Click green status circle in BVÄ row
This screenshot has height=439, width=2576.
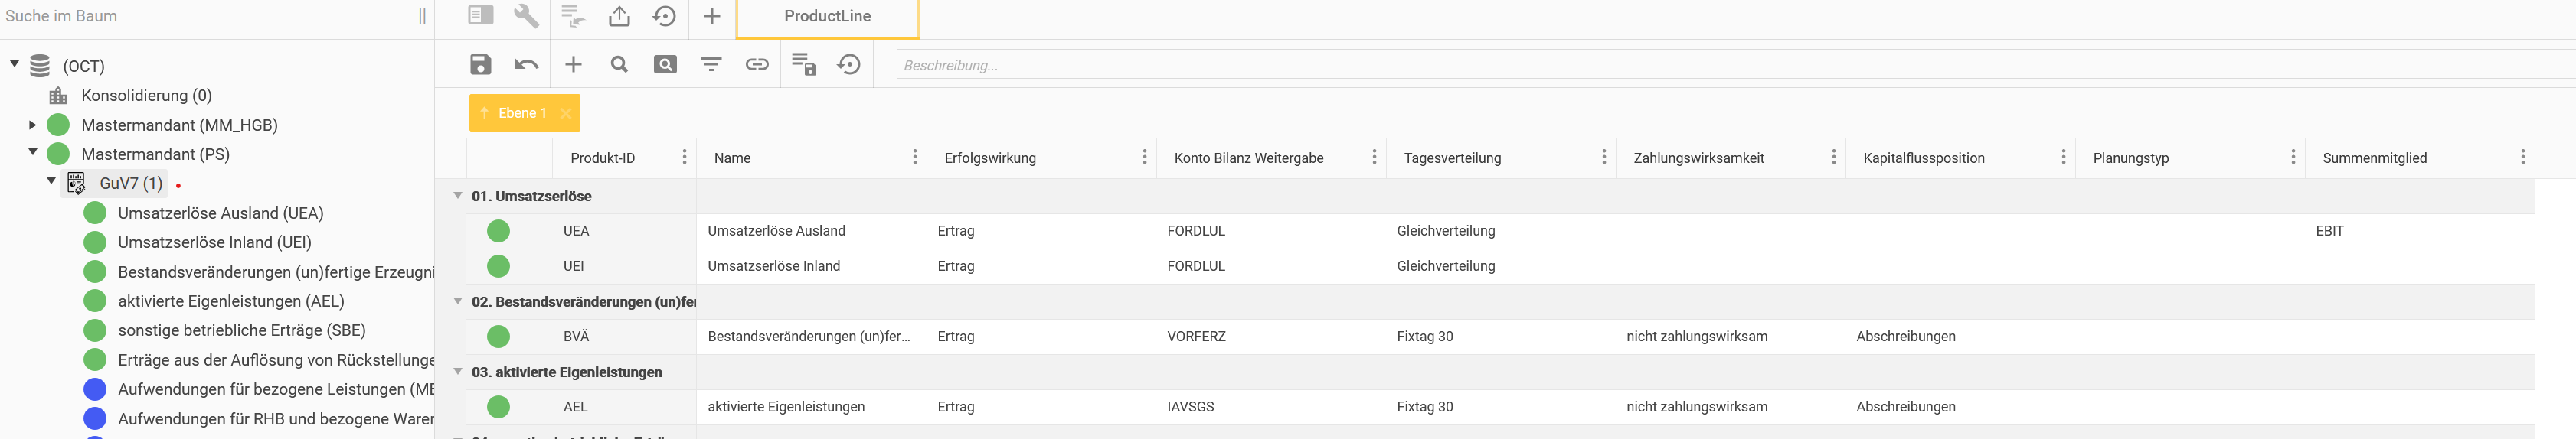[x=498, y=337]
